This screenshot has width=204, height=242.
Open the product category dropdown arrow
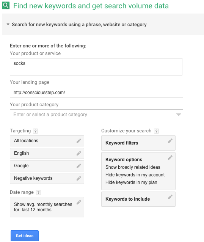tap(179, 115)
